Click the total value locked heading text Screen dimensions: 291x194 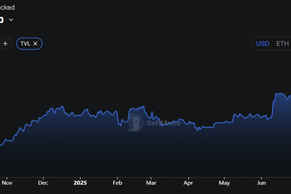tap(7, 8)
